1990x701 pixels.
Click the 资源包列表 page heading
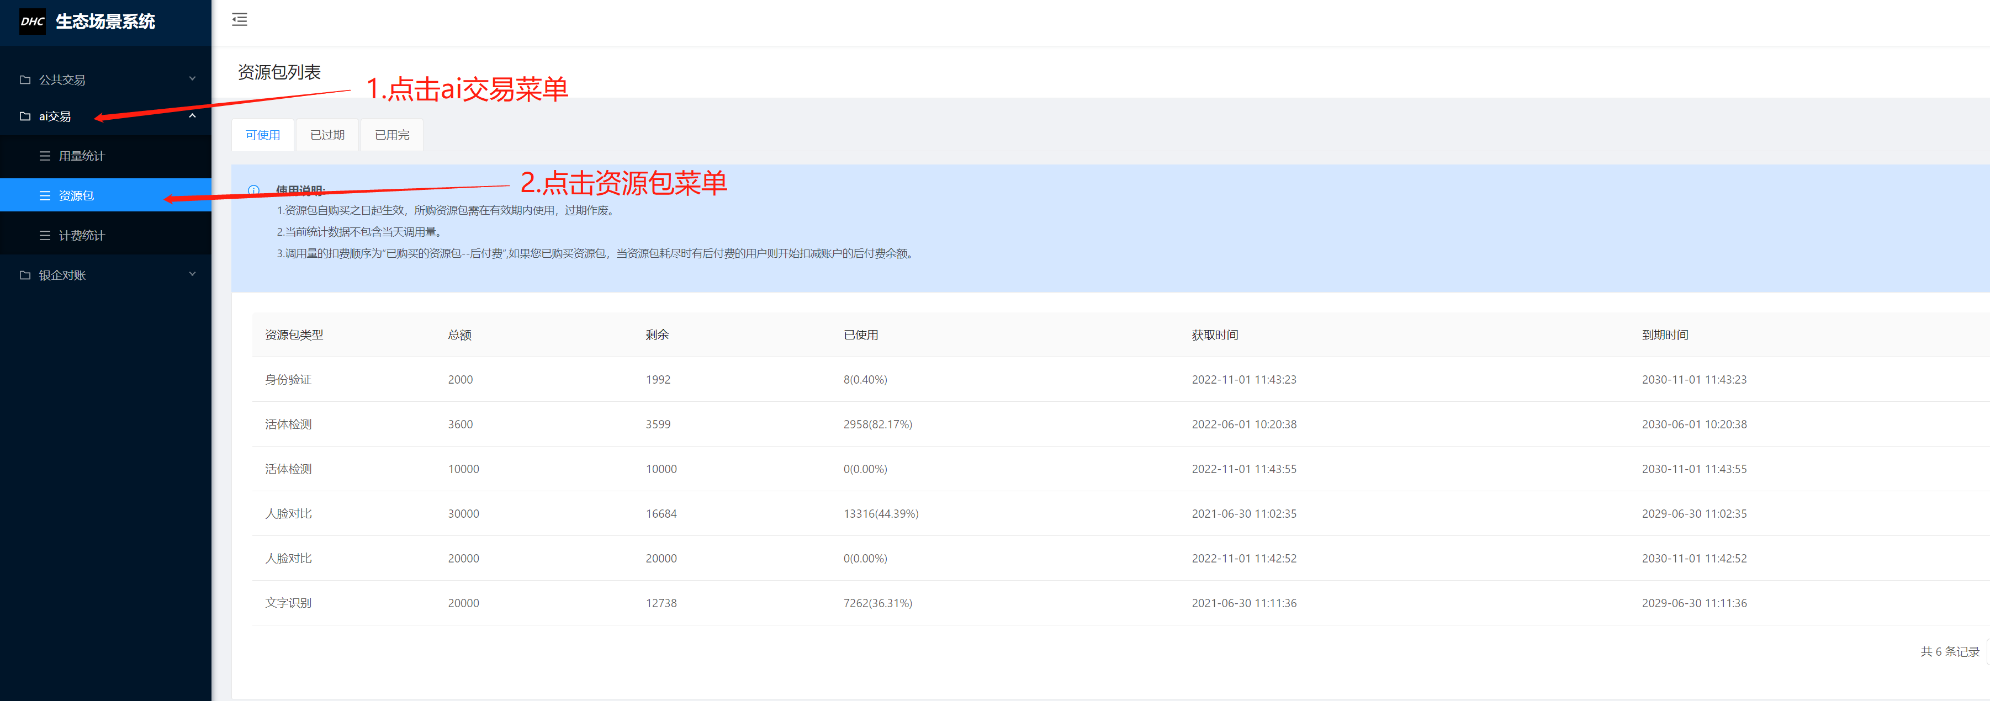(x=279, y=72)
